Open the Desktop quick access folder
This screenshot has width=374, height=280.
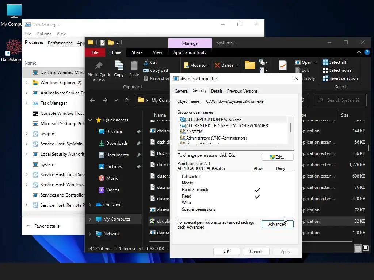(x=114, y=132)
